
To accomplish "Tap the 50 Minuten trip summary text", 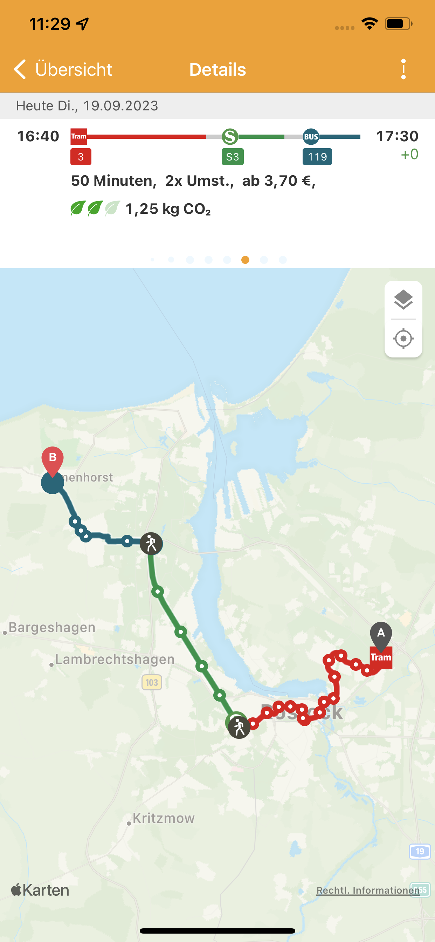I will [114, 180].
